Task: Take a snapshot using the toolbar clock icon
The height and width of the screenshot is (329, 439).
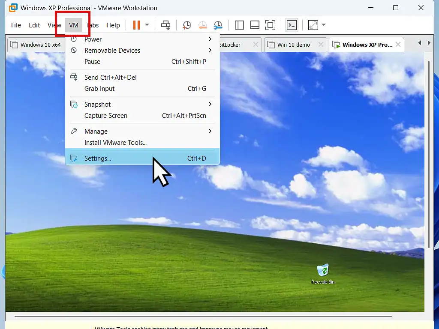Action: click(x=187, y=25)
